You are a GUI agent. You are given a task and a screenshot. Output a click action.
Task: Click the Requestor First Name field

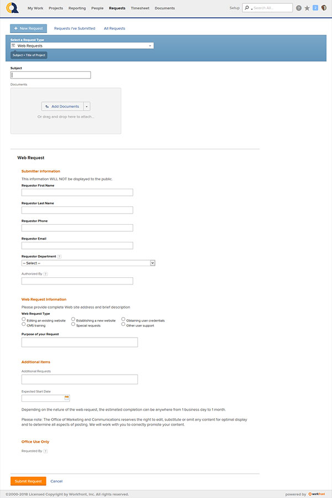pos(77,192)
